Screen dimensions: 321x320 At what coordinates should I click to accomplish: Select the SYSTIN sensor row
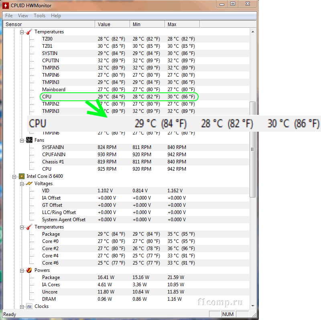pyautogui.click(x=145, y=53)
